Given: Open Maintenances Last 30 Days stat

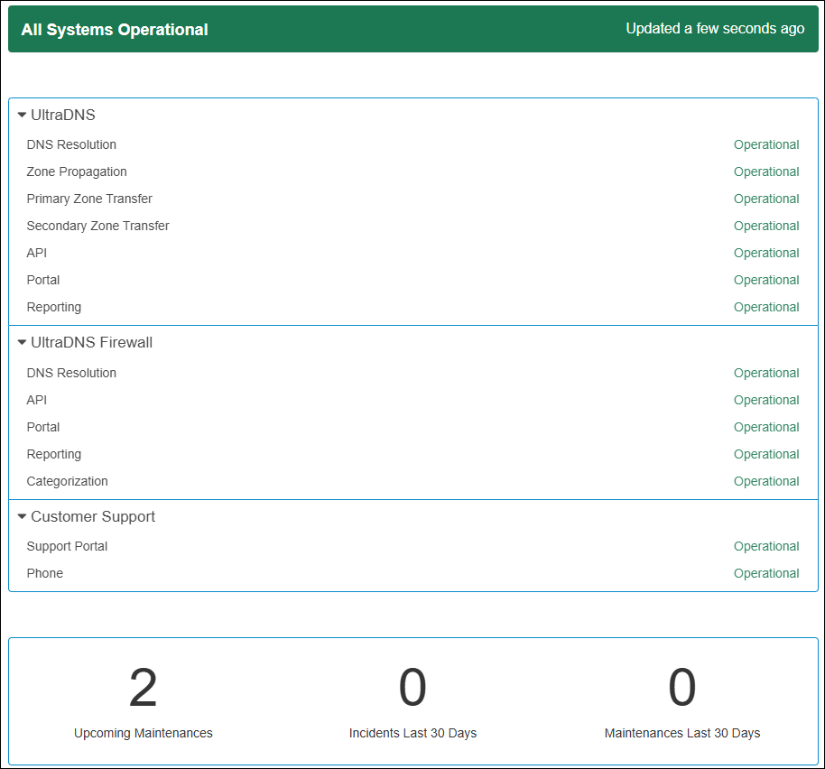Looking at the screenshot, I should (681, 690).
